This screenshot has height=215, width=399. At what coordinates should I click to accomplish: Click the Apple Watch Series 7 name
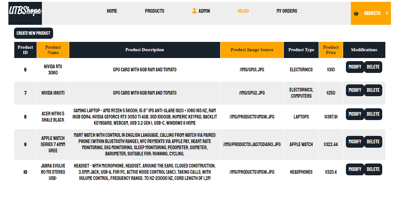click(x=53, y=145)
